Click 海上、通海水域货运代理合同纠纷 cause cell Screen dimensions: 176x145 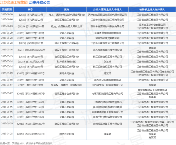click(x=67, y=15)
